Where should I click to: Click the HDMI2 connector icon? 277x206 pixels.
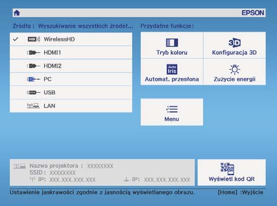click(x=34, y=66)
